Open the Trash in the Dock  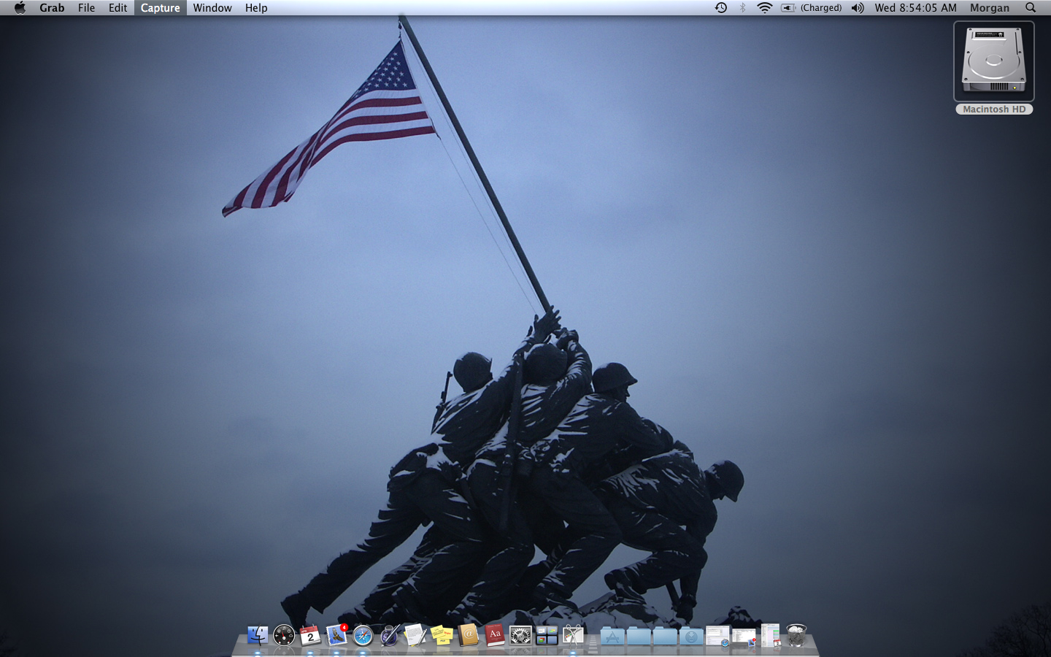(796, 635)
